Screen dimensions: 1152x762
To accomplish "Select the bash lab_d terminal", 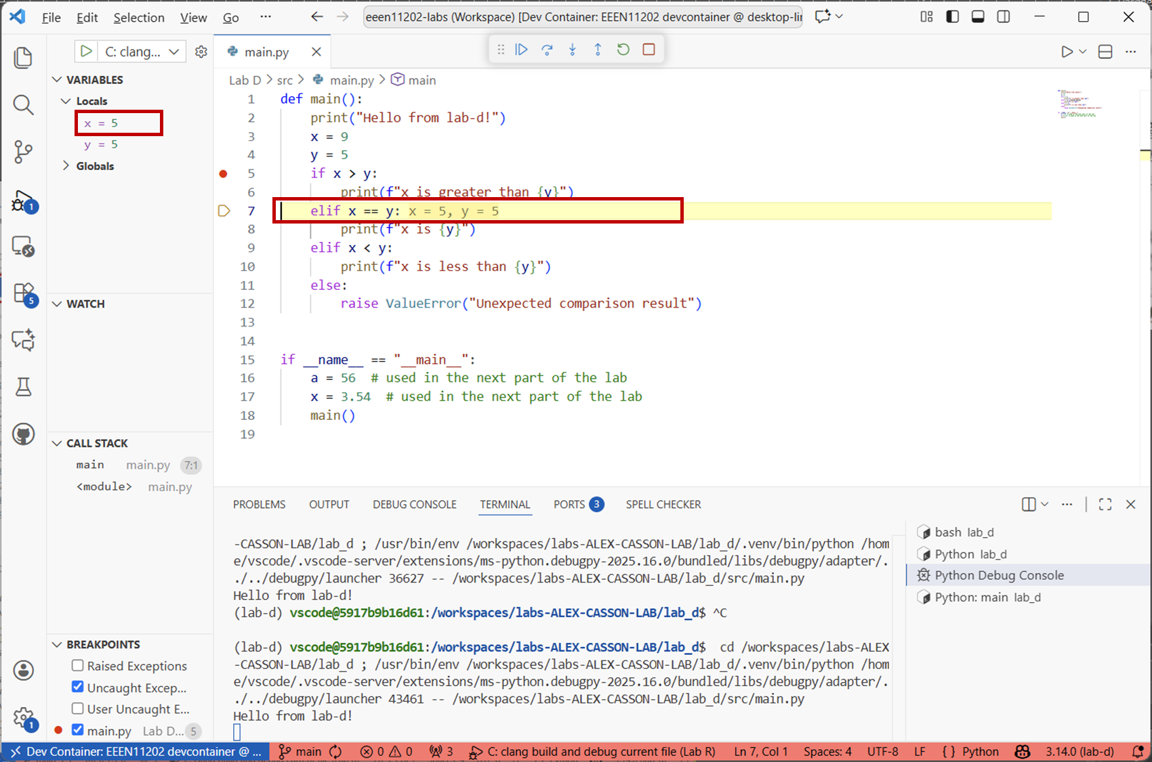I will [x=964, y=532].
